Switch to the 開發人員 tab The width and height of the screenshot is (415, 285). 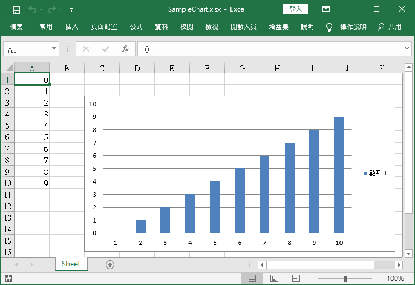pyautogui.click(x=244, y=27)
